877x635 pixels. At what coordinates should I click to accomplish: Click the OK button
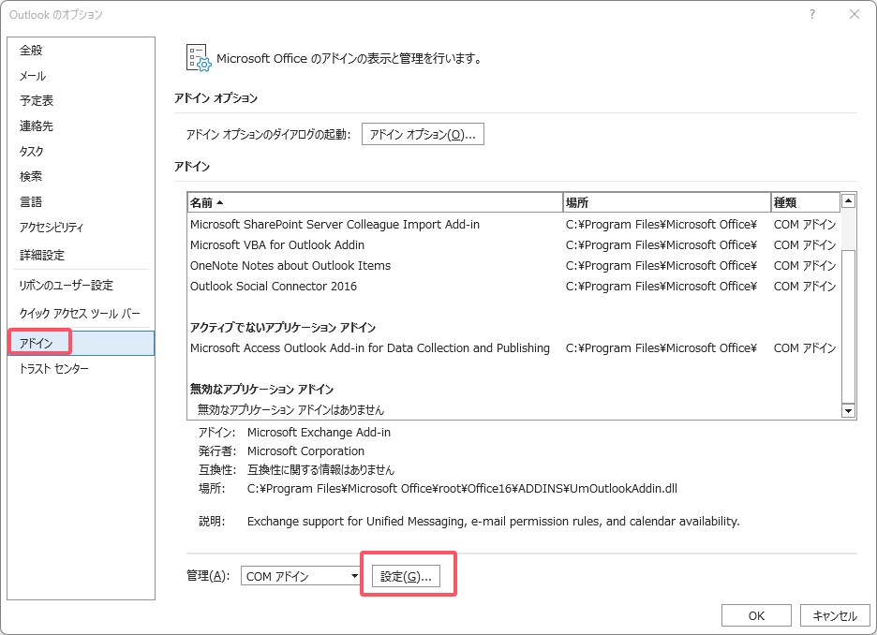point(756,615)
